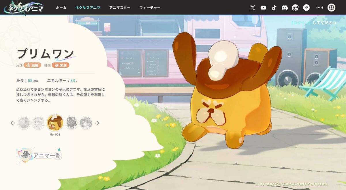
Task: Click the ネクサスアニマ site logo
Action: pos(24,8)
